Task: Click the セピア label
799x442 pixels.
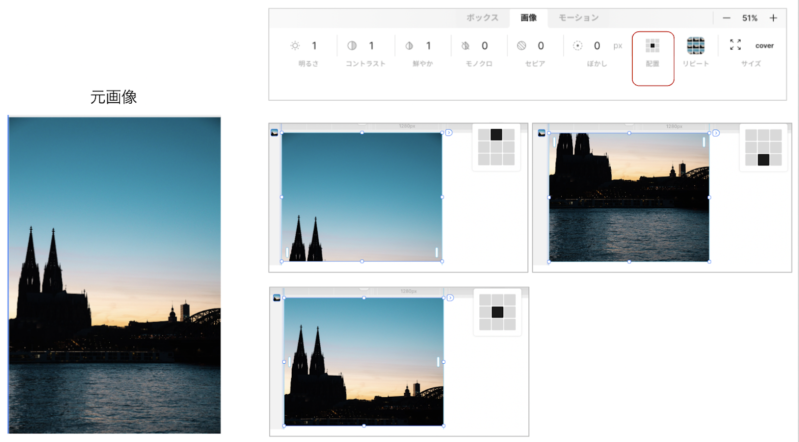Action: tap(535, 64)
